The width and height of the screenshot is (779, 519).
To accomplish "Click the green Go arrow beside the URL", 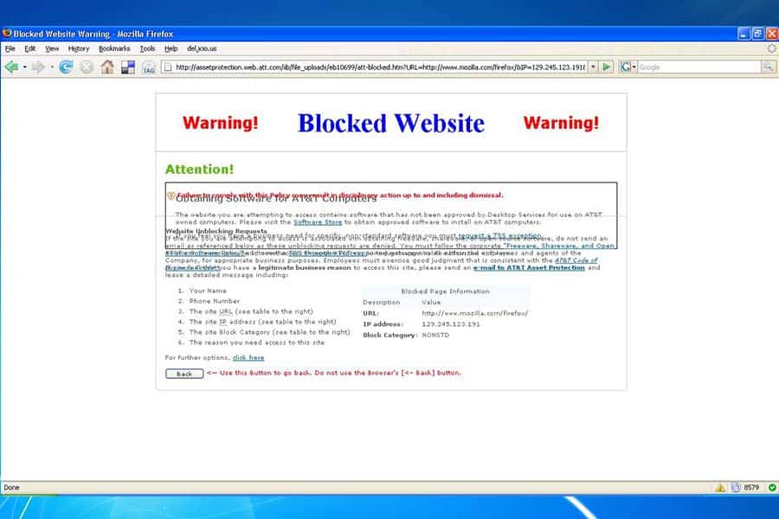I will click(606, 67).
